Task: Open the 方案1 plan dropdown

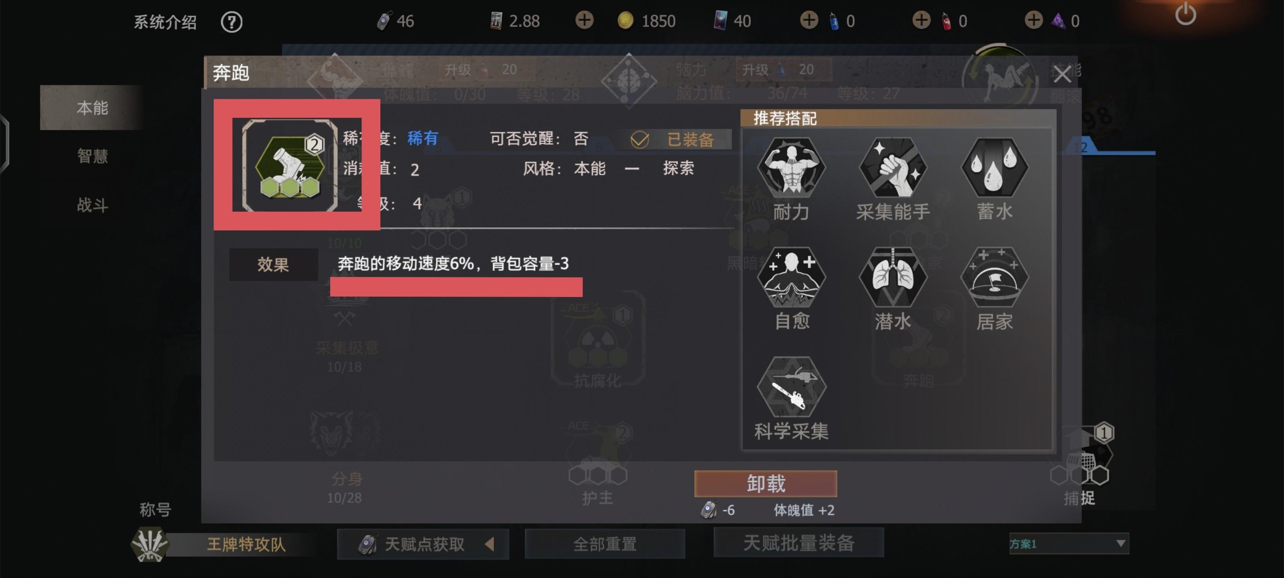Action: pos(1069,543)
